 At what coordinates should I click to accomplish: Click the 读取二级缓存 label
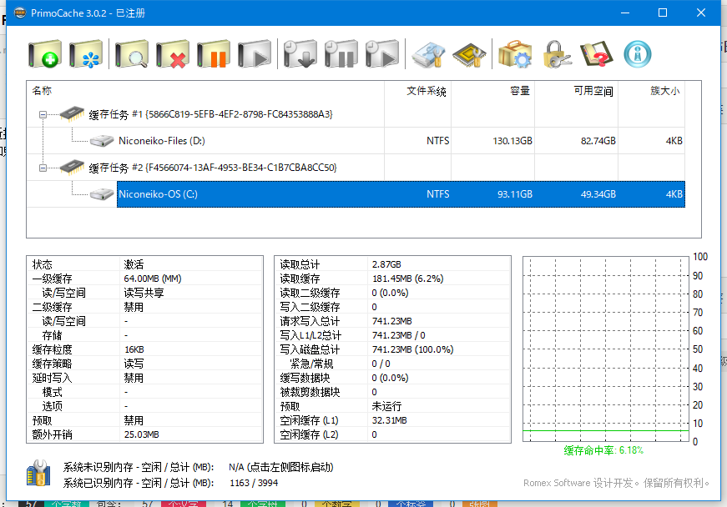click(310, 293)
